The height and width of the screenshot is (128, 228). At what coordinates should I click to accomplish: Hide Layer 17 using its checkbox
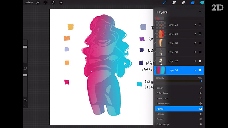200,61
